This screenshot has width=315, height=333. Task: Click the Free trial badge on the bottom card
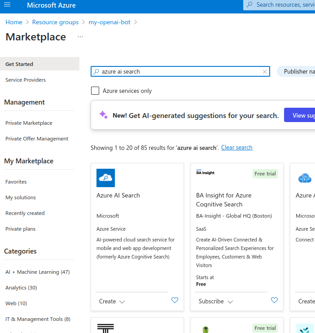265,328
